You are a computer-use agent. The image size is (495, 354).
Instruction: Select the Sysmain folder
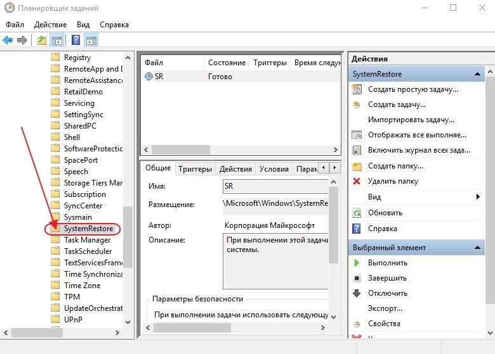click(x=77, y=217)
